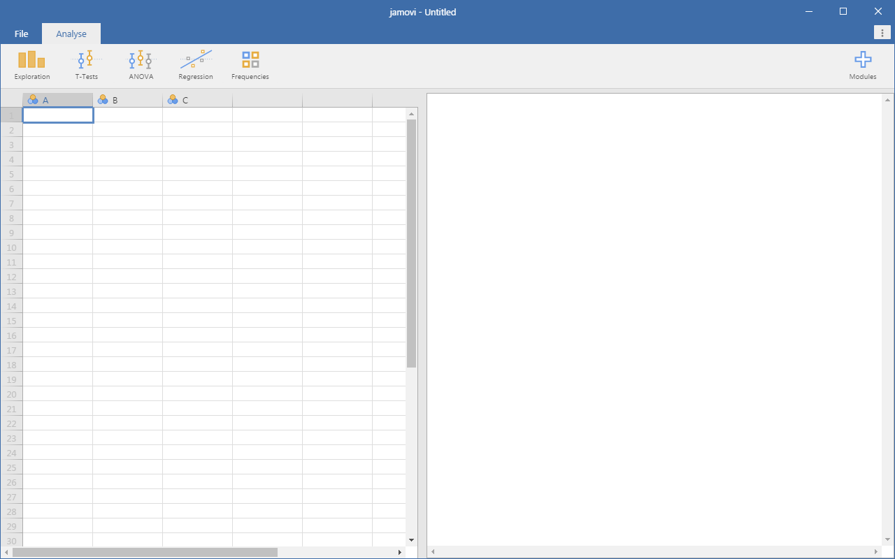Click the down arrow on the spreadsheet vertical scrollbar
This screenshot has height=559, width=895.
[x=411, y=539]
